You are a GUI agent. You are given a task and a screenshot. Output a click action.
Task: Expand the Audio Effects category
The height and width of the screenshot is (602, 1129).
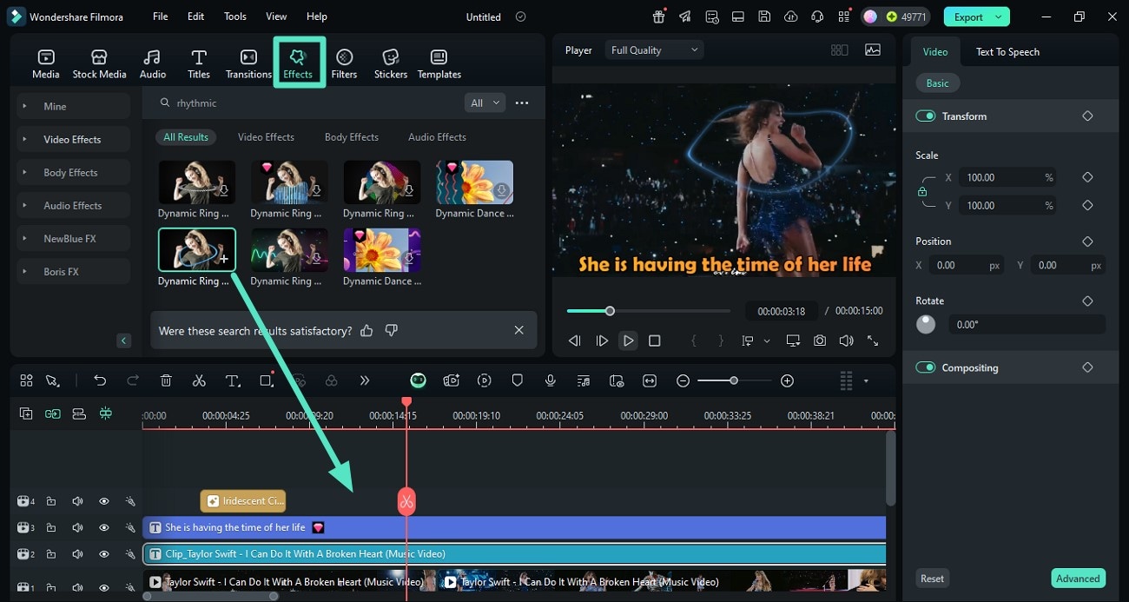pos(74,205)
